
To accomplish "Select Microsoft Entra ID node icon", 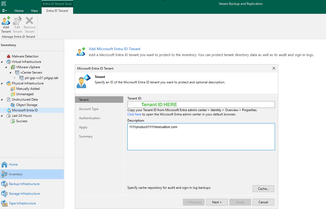I will coord(9,110).
